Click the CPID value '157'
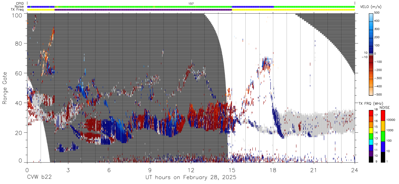 [x=191, y=4]
